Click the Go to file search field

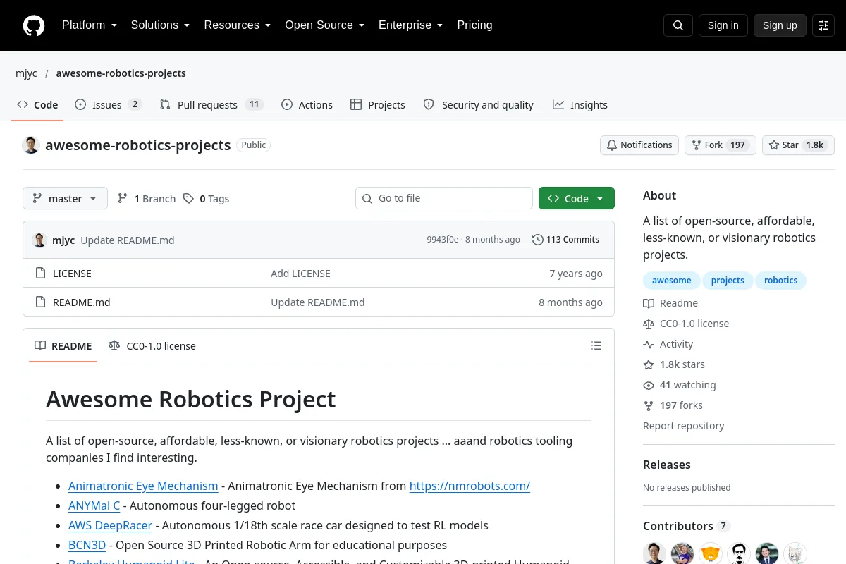click(444, 198)
